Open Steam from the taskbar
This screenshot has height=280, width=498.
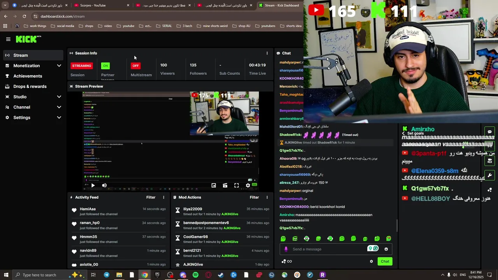point(221,275)
